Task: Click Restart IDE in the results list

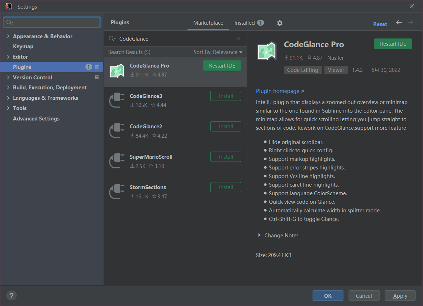Action: point(222,66)
